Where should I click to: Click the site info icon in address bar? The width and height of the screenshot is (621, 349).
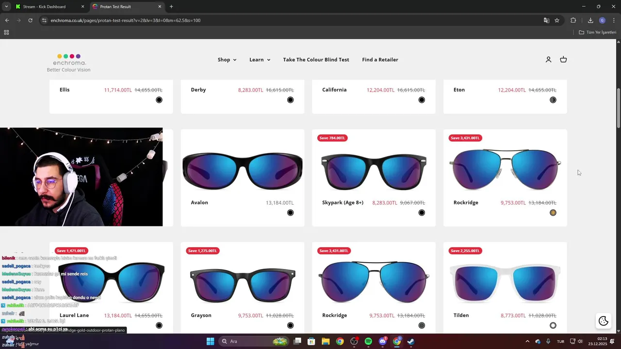pos(44,20)
